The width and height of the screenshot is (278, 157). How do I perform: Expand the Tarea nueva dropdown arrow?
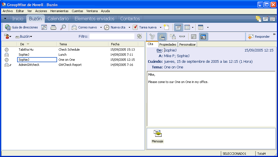click(x=161, y=28)
